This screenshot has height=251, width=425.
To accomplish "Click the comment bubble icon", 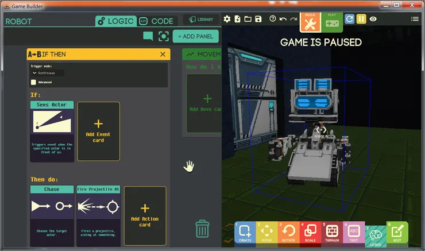I will point(148,36).
